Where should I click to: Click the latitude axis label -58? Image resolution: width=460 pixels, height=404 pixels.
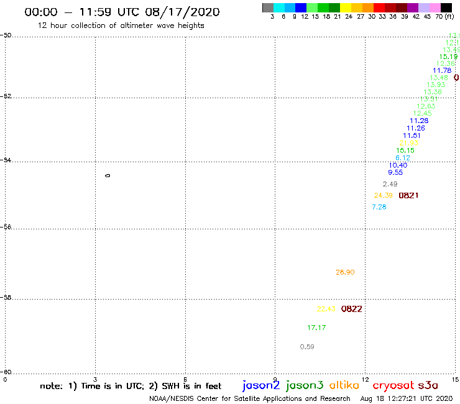click(x=6, y=297)
